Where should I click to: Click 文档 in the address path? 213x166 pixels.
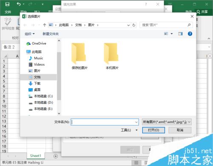coord(78,25)
